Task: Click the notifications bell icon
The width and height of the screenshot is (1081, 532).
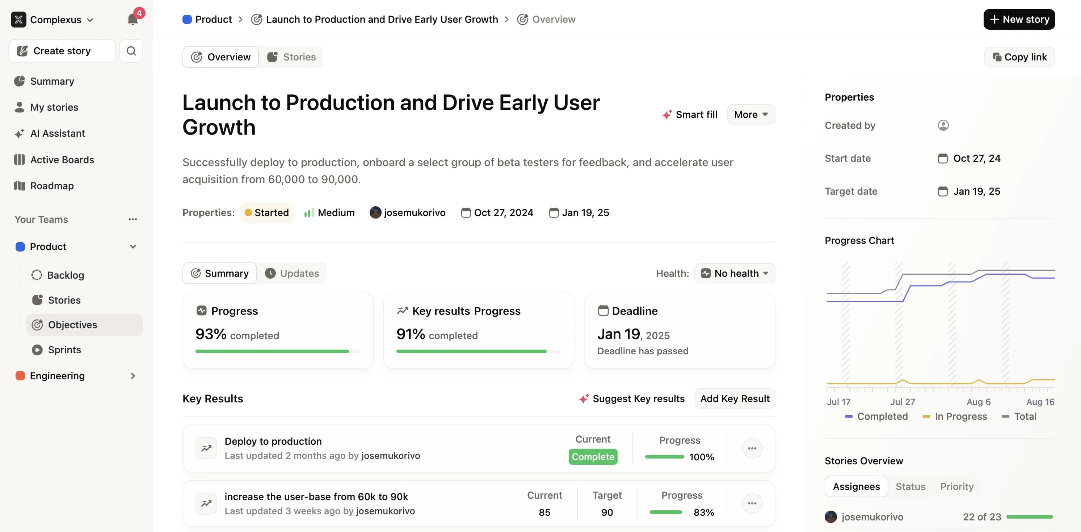Action: click(x=133, y=19)
